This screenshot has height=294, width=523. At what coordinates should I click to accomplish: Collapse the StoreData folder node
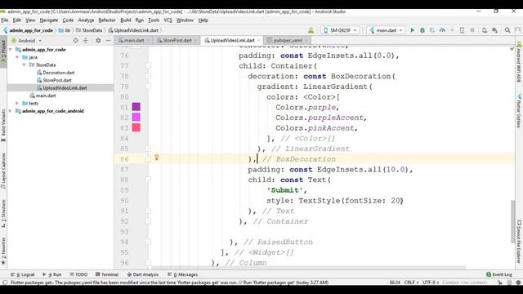pyautogui.click(x=24, y=65)
